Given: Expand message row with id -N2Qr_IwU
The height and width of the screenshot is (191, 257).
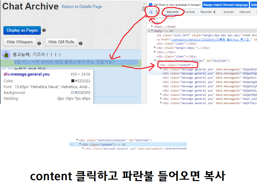Looking at the screenshot, I should [x=161, y=98].
